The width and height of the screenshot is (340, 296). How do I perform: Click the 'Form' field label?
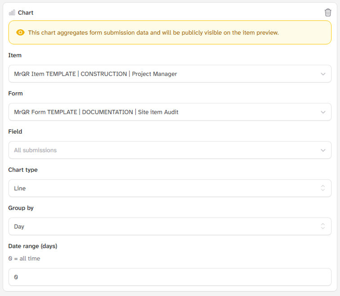[x=15, y=94]
